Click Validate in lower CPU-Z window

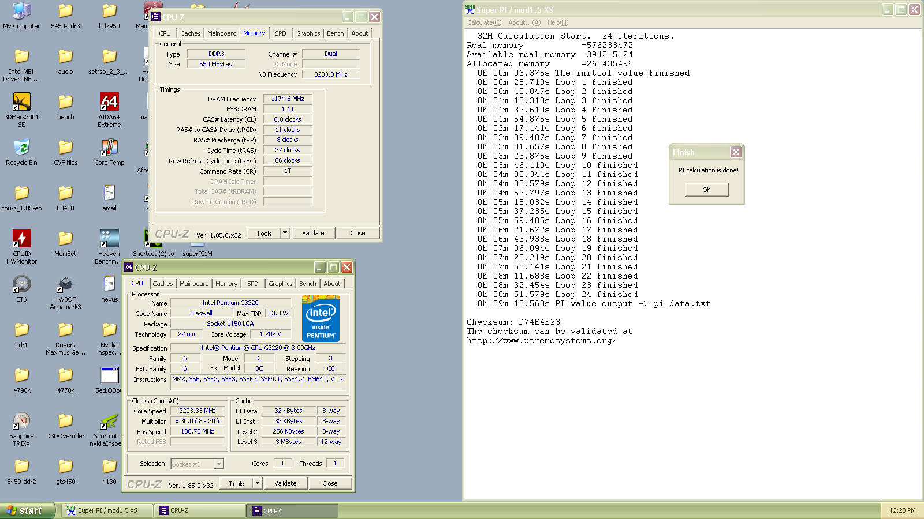[285, 483]
